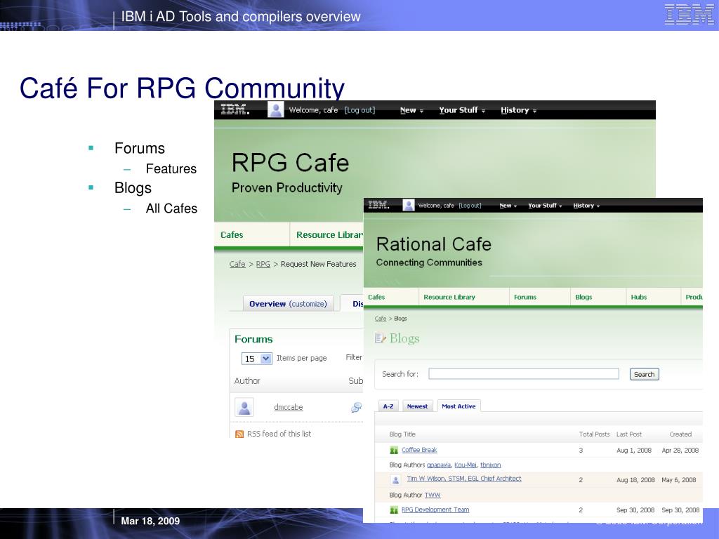Click the RPG Development Team blog icon

(394, 510)
